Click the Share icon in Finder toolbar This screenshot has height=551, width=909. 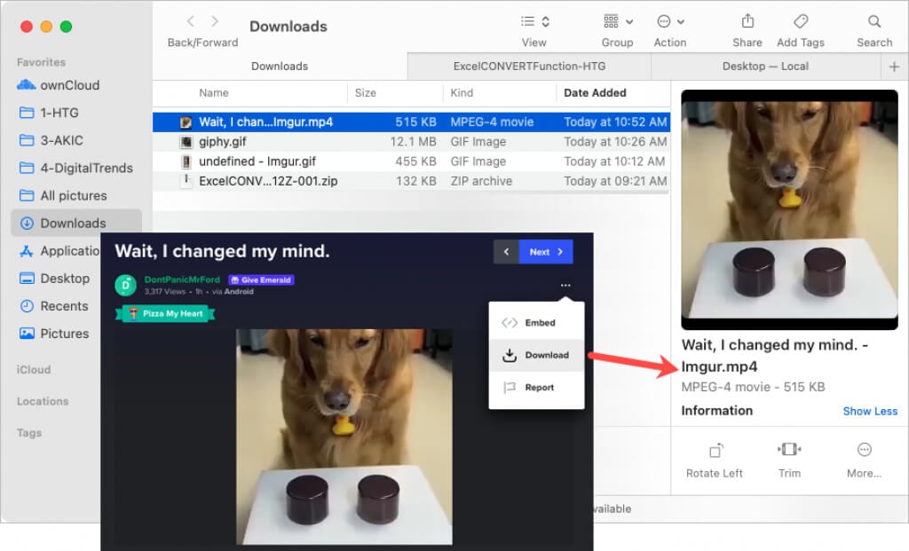click(747, 21)
